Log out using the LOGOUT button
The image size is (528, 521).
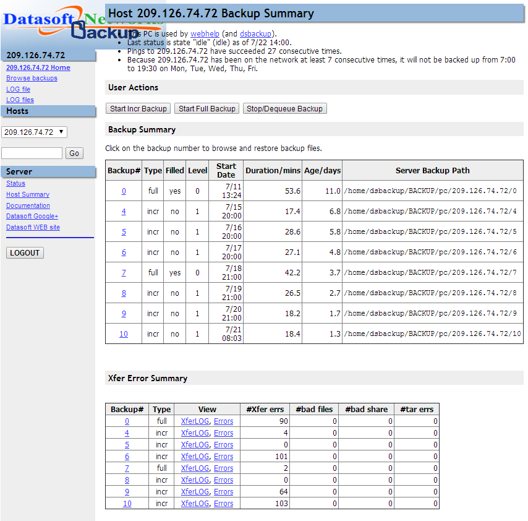click(25, 252)
